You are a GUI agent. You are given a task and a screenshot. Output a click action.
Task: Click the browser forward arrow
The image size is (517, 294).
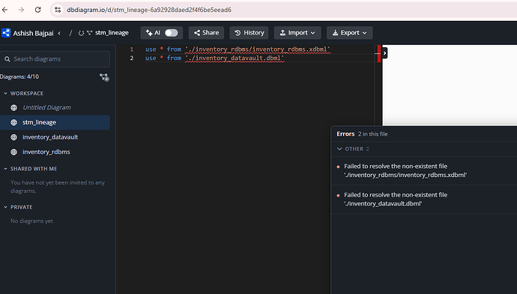coord(21,10)
